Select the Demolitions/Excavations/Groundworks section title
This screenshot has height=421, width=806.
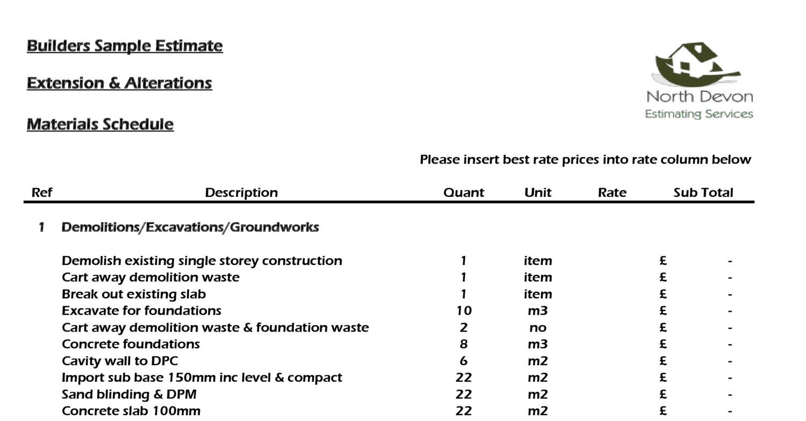[190, 227]
